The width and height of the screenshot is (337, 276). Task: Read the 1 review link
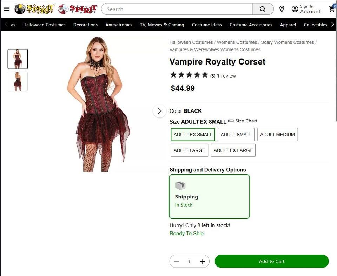click(226, 76)
